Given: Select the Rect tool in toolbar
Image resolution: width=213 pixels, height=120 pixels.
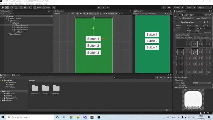Looking at the screenshot, I should coord(21,7).
